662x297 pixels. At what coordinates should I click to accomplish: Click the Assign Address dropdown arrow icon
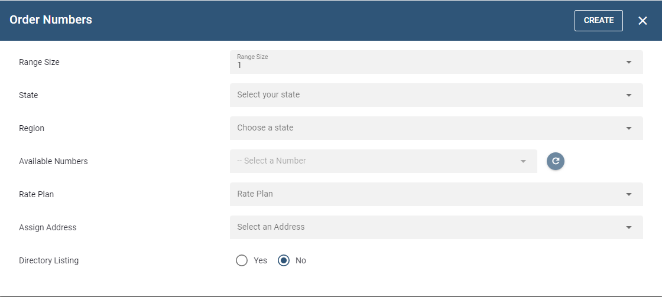pyautogui.click(x=629, y=227)
